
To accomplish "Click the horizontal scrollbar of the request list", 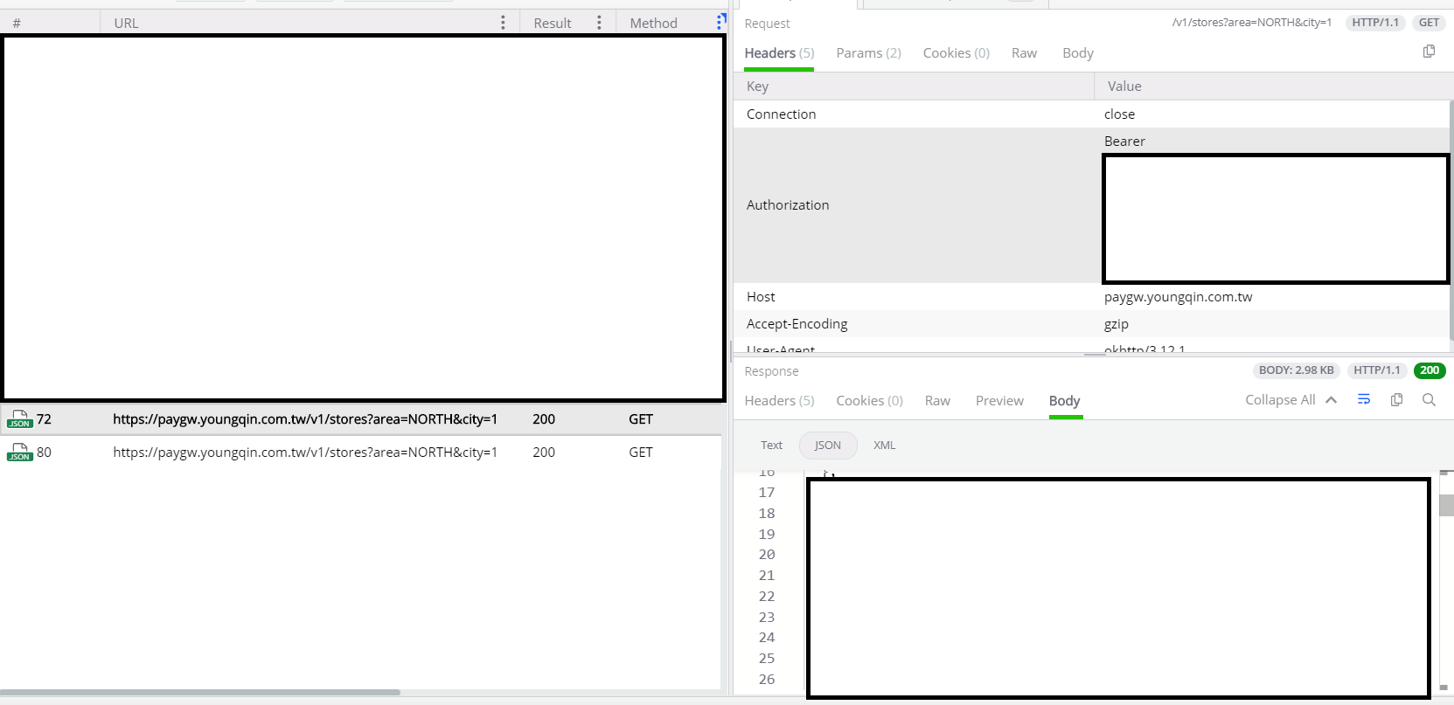I will [x=200, y=692].
